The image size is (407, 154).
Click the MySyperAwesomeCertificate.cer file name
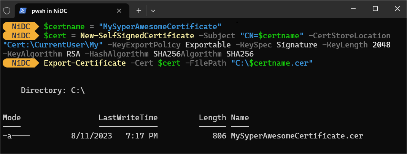[297, 136]
